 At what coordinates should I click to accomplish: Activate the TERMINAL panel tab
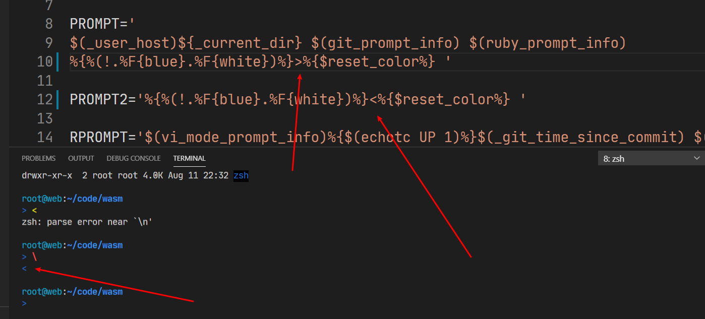point(189,158)
